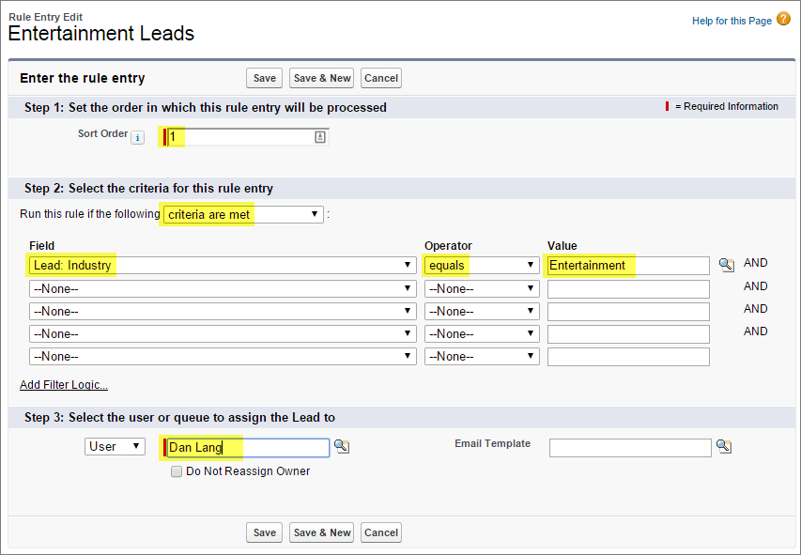The image size is (801, 555).
Task: Open fourth row Operator --None-- dropdown
Action: [x=482, y=333]
